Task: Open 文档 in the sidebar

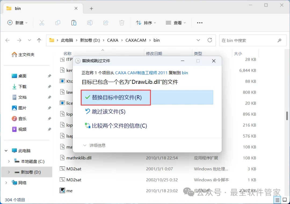Action: click(x=19, y=97)
